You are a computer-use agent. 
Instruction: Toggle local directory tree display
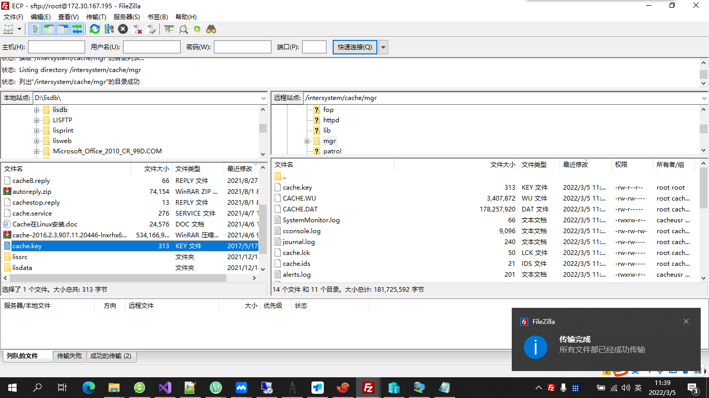coord(49,29)
